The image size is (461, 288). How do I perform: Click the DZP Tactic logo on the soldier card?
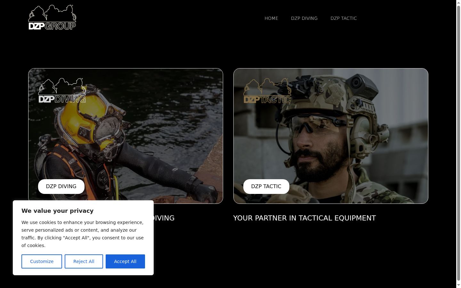267,91
